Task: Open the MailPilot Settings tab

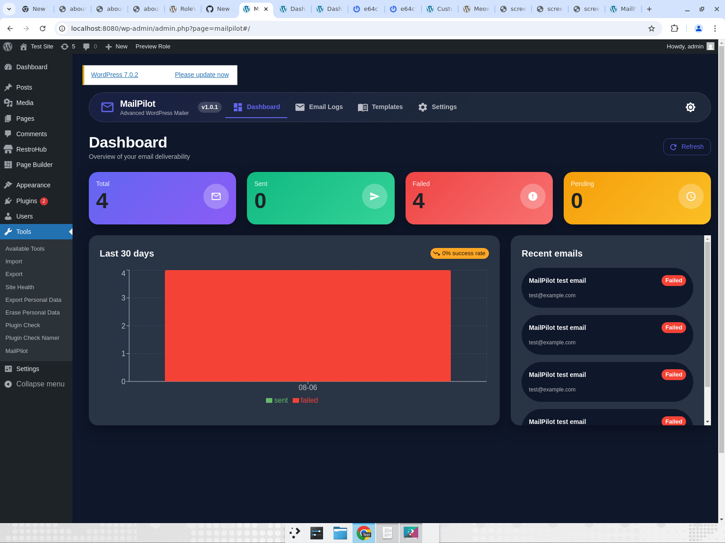Action: coord(437,107)
